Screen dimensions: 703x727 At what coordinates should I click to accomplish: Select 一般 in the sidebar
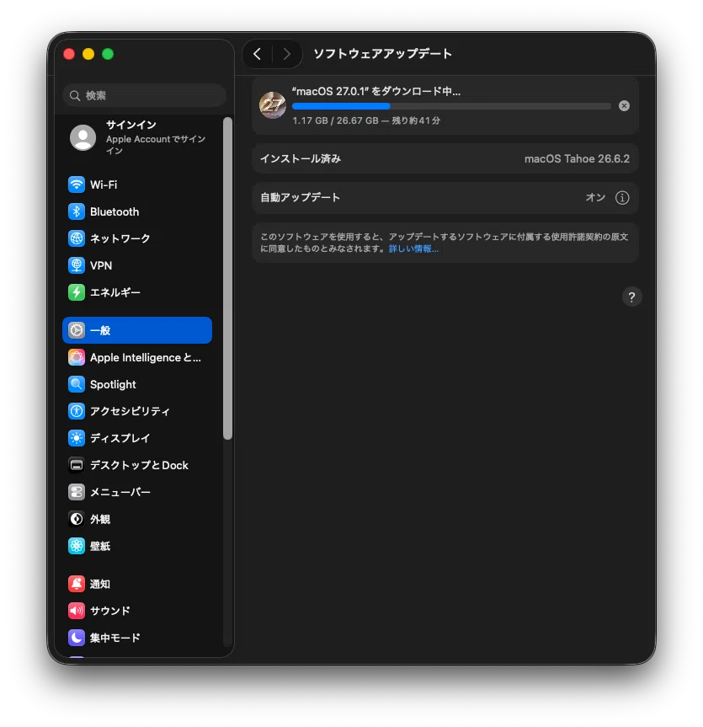[137, 330]
